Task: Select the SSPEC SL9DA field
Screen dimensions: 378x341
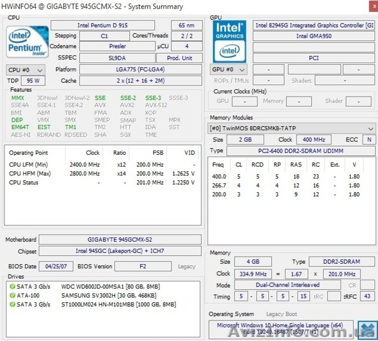Action: pyautogui.click(x=117, y=58)
